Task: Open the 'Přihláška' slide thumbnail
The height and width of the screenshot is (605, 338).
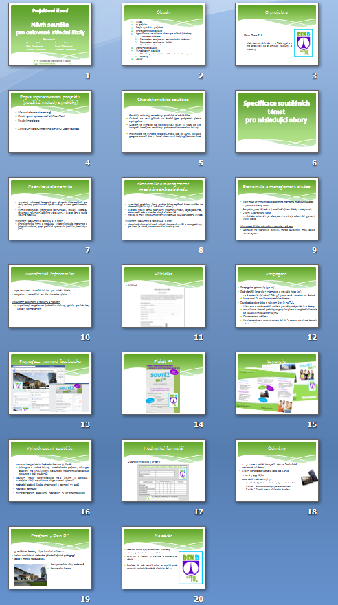Action: [x=164, y=296]
